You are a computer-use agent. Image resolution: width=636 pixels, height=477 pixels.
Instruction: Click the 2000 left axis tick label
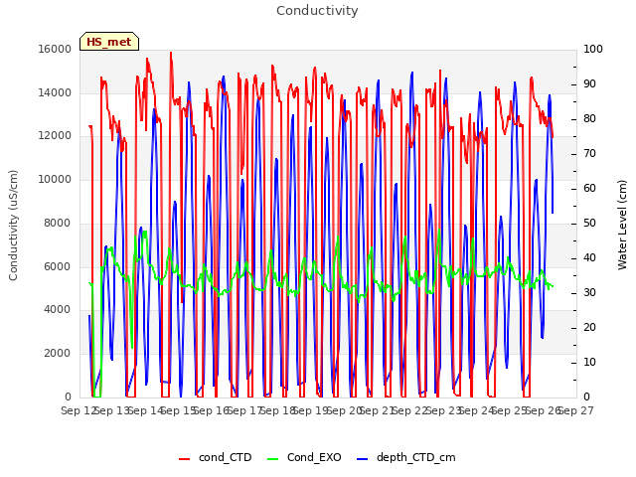tap(58, 354)
